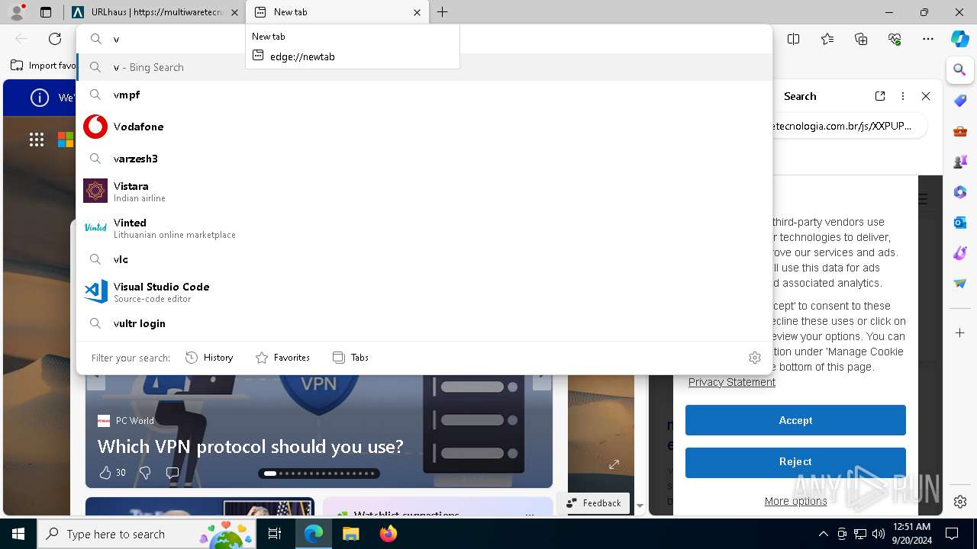This screenshot has width=977, height=549.
Task: Reject cookies in the side pane
Action: click(795, 462)
